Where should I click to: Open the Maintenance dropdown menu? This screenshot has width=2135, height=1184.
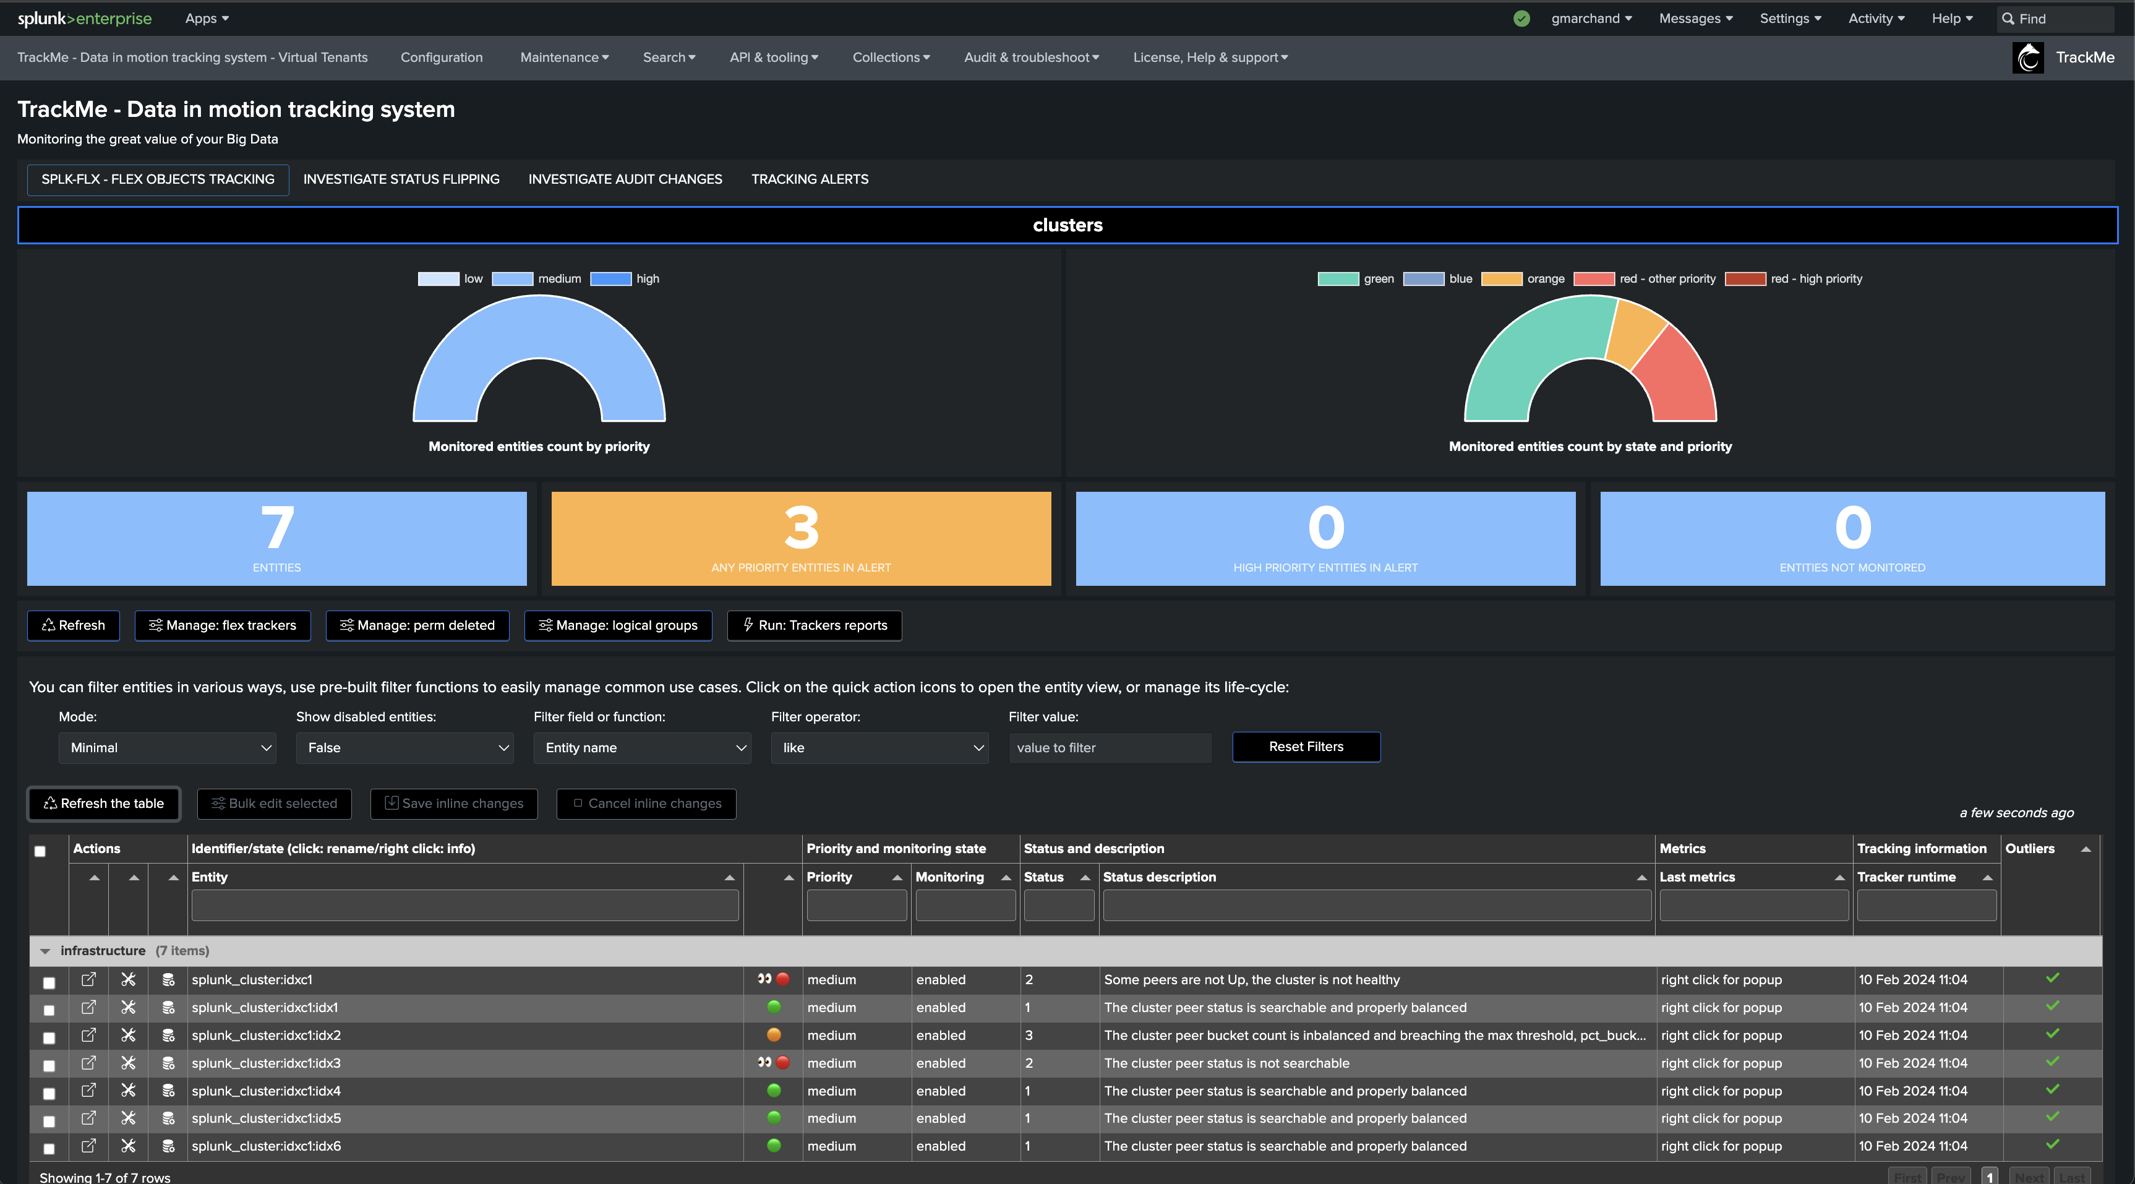click(565, 57)
